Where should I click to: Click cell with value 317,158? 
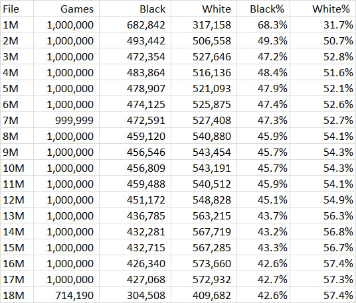click(x=204, y=25)
